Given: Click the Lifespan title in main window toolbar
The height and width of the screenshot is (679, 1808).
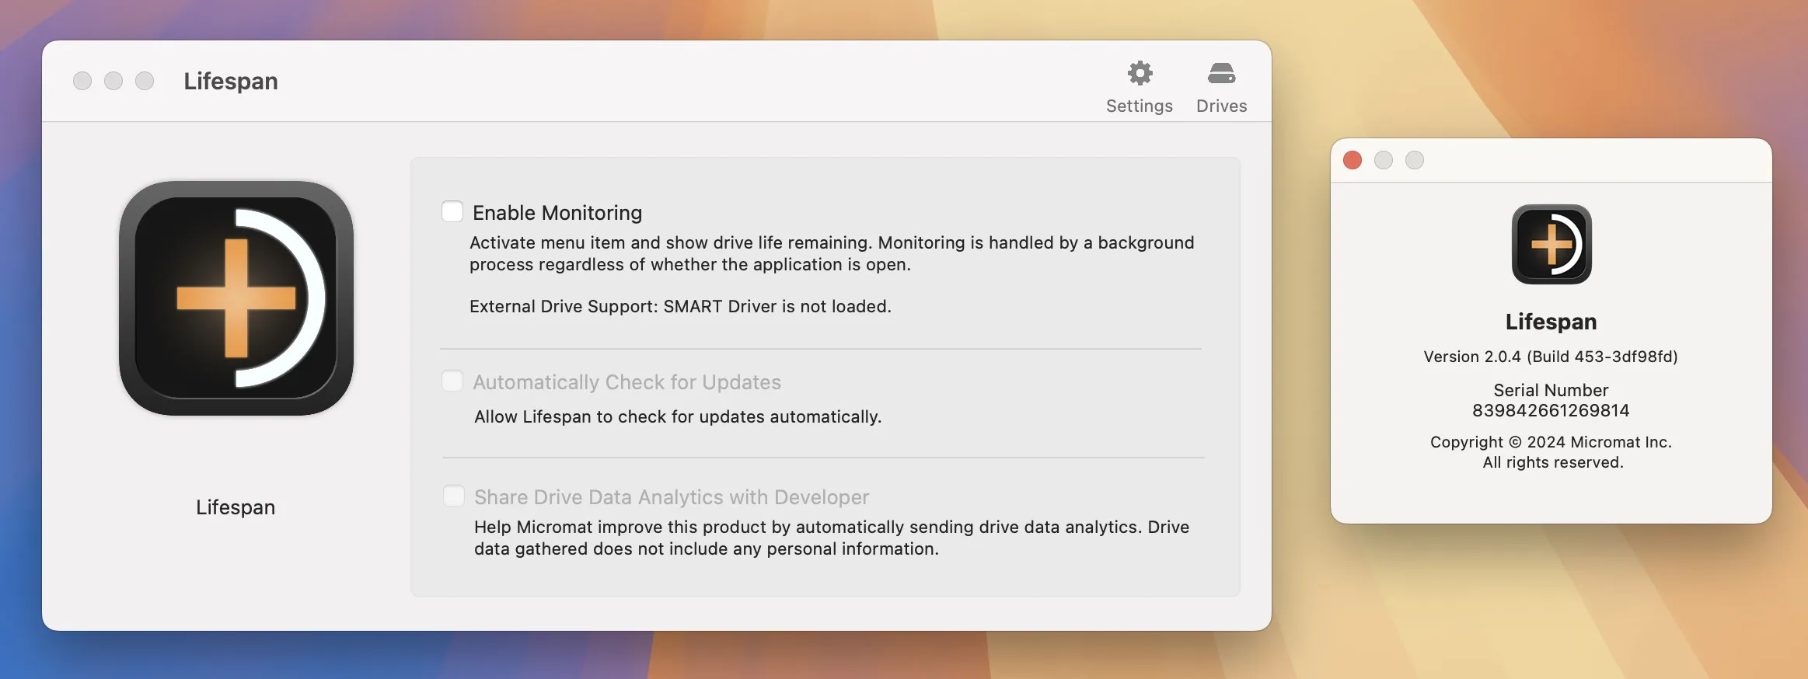Looking at the screenshot, I should point(231,82).
